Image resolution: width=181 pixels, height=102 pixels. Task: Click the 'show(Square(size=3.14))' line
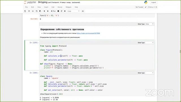coord(51,94)
